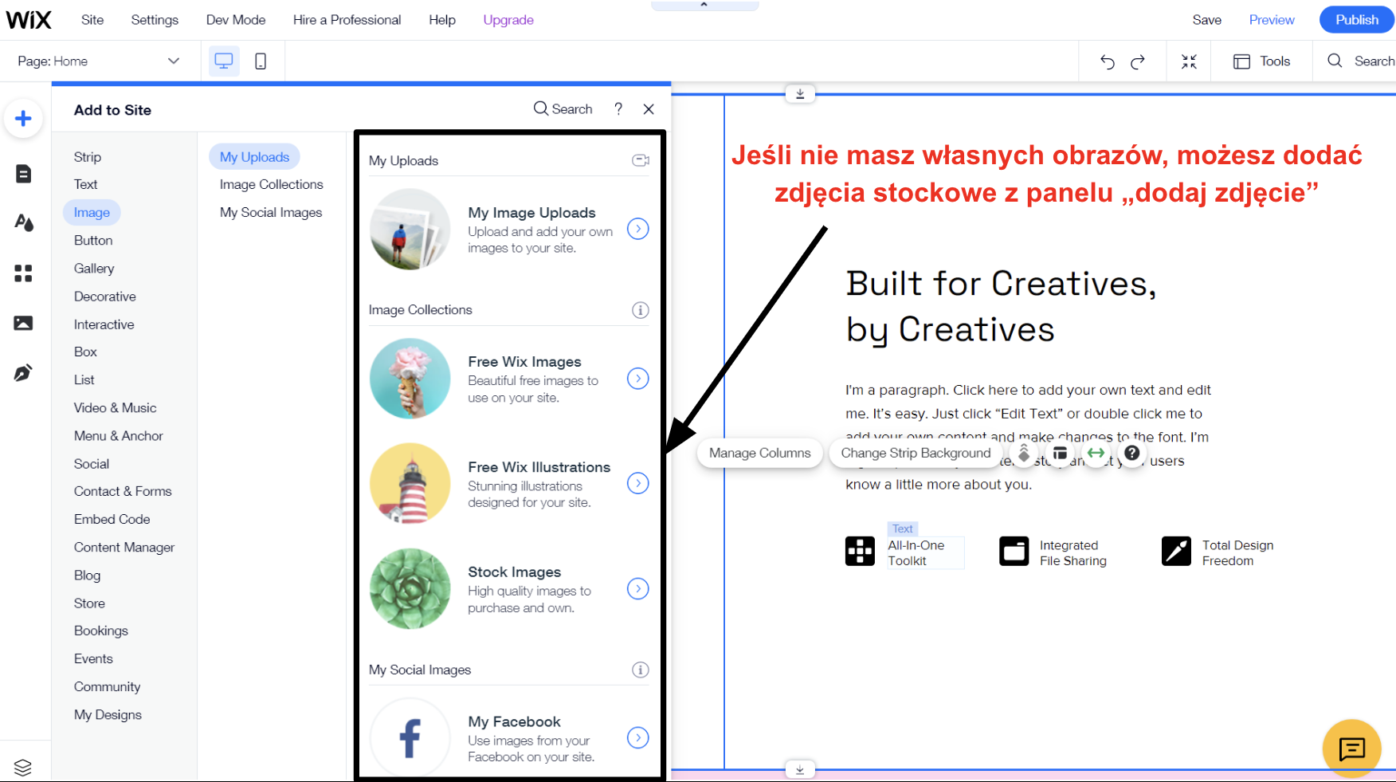Click the Upgrade link

[x=508, y=20]
